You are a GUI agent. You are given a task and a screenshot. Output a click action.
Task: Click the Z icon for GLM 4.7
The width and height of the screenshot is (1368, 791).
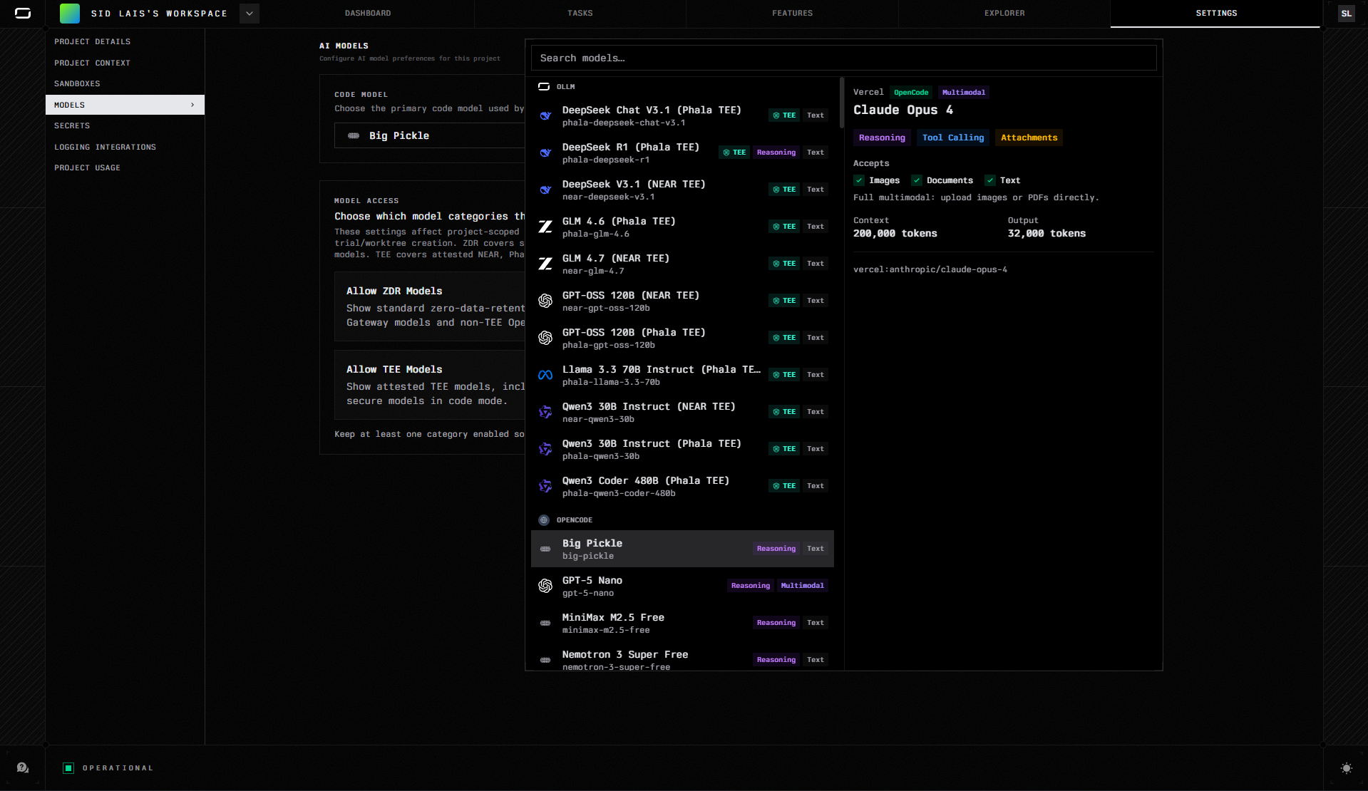[x=545, y=264]
